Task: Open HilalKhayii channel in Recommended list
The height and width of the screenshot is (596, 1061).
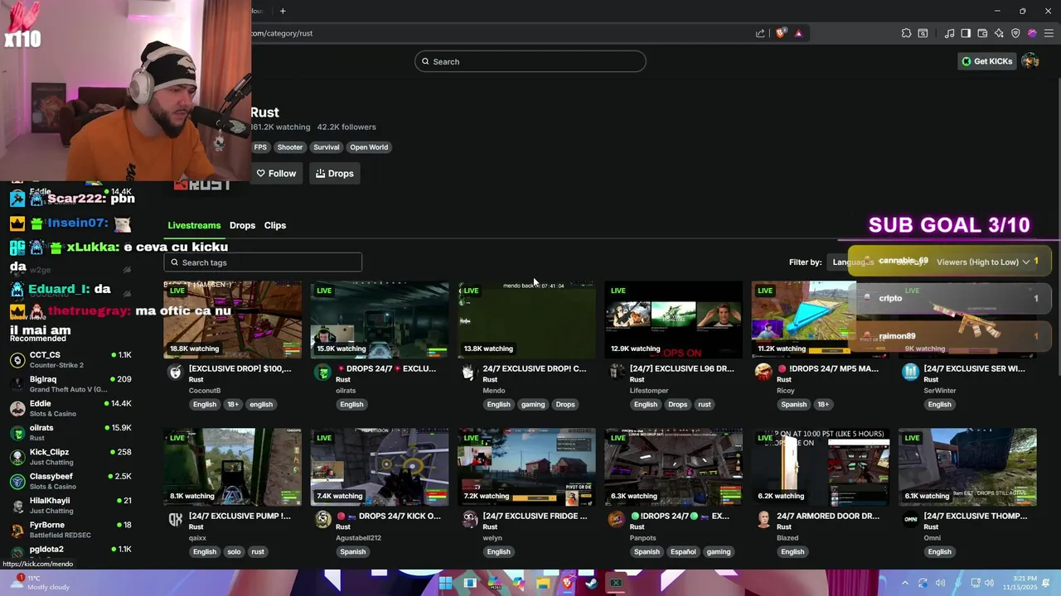Action: 70,505
